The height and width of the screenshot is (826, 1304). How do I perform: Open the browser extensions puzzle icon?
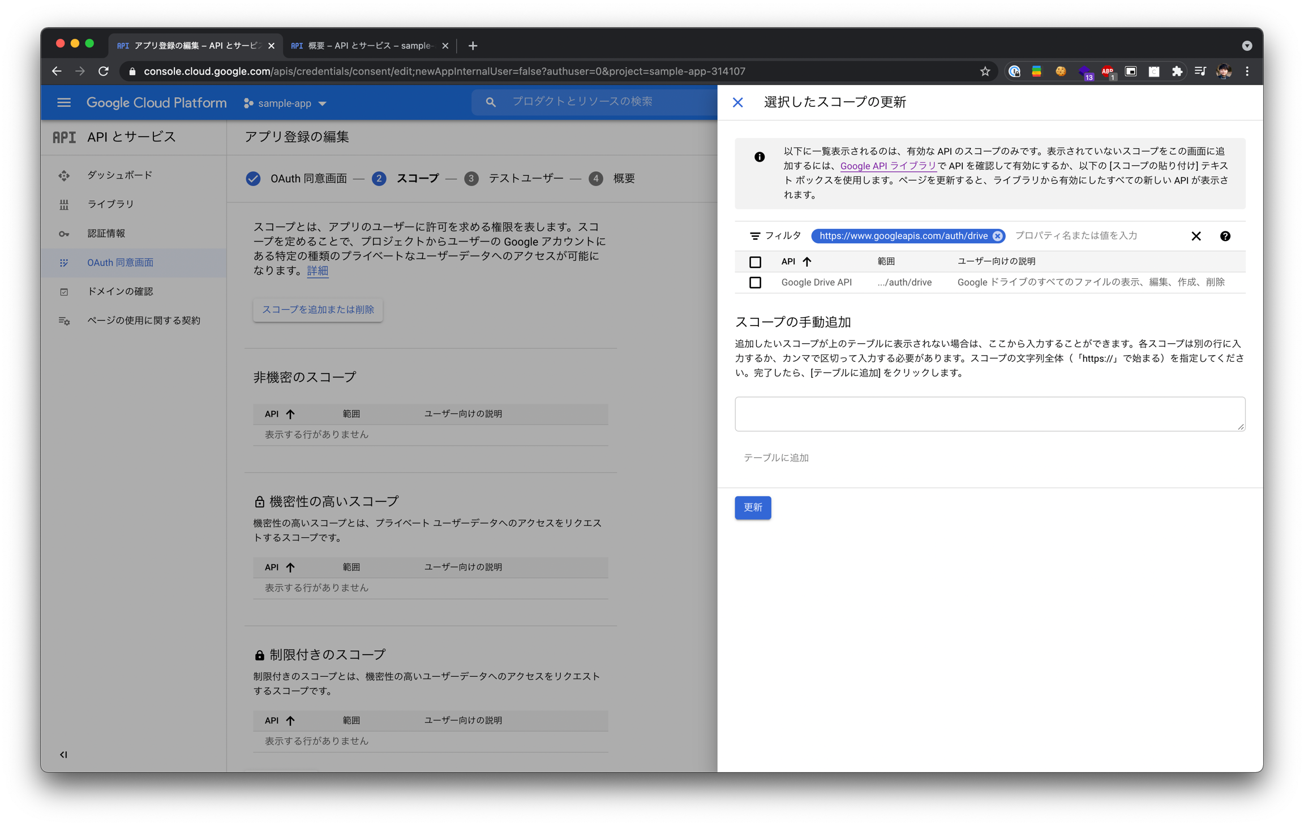[1177, 71]
